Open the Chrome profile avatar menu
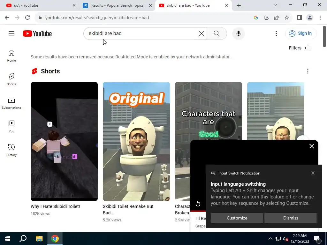Viewport: 327px width, 245px height. (x=310, y=18)
